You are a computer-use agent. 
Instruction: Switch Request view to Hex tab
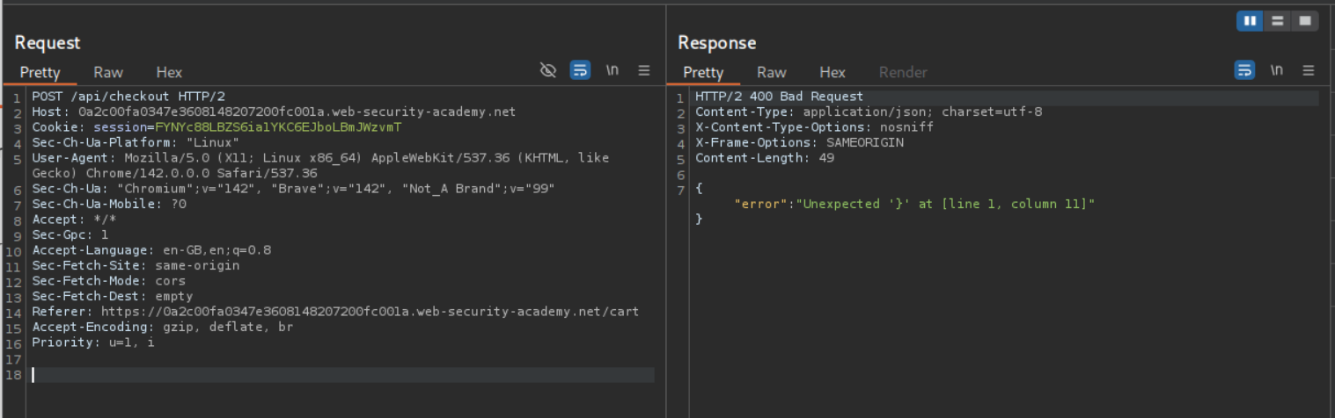pyautogui.click(x=169, y=73)
